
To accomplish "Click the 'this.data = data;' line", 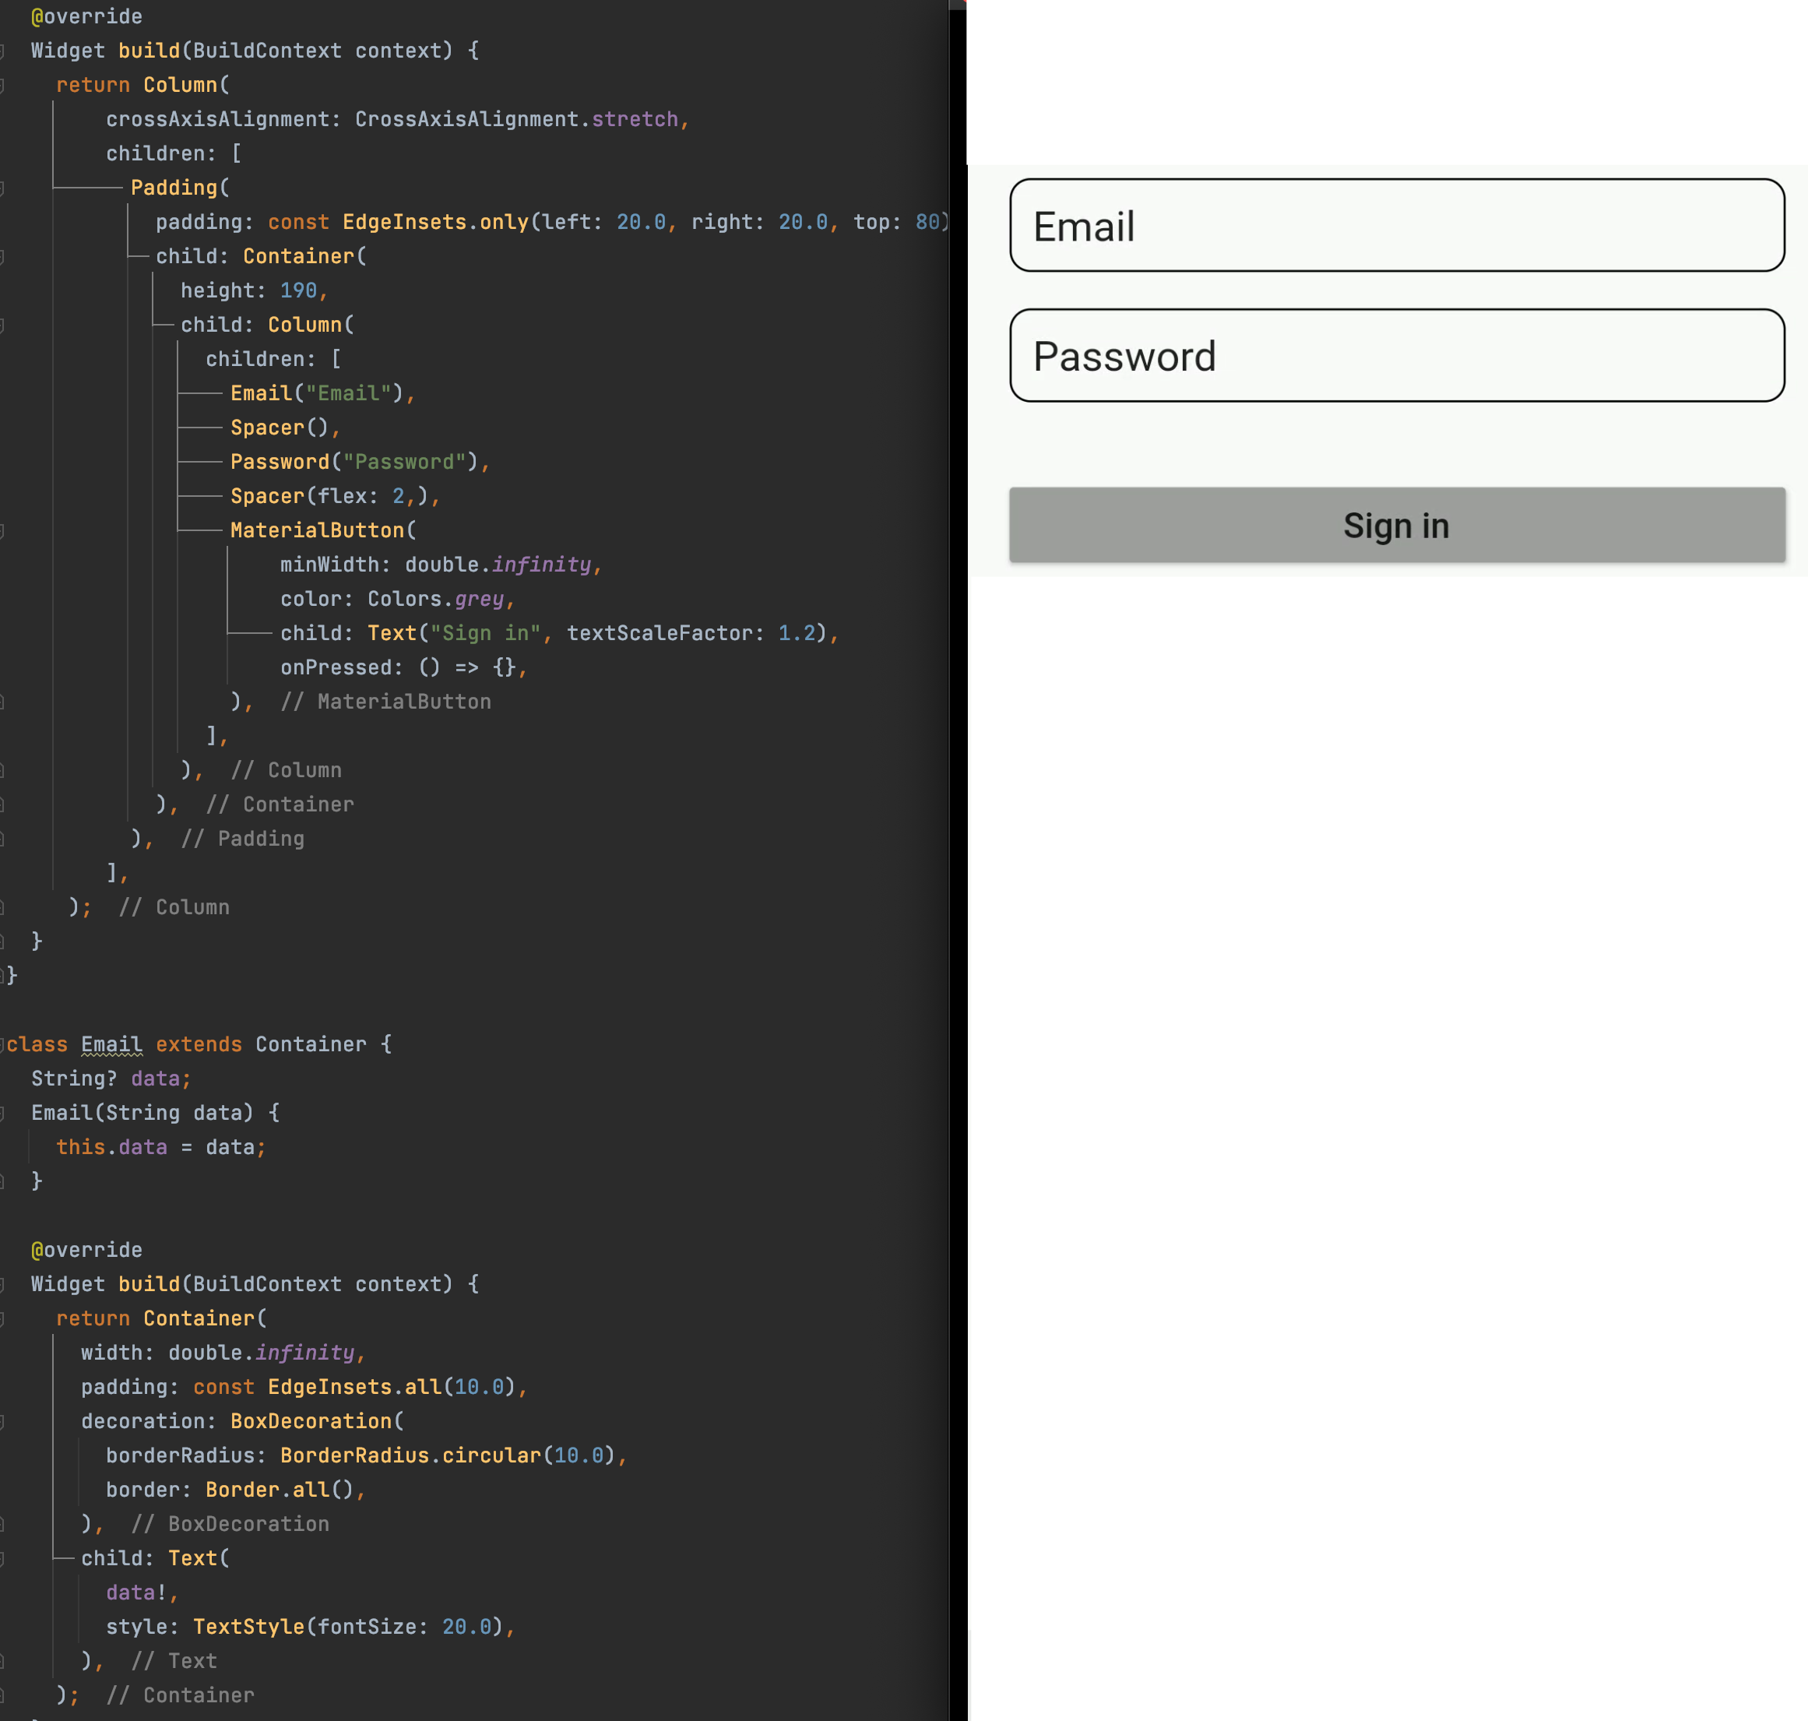I will (160, 1147).
